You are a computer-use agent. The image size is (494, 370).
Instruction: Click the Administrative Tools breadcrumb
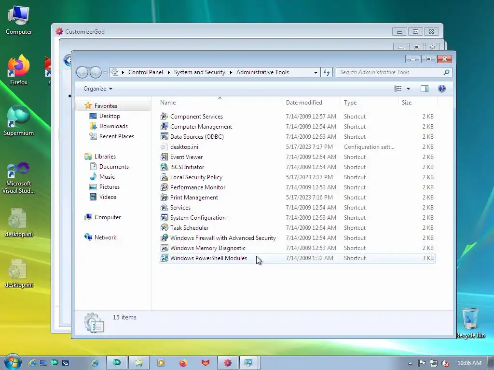(x=262, y=72)
